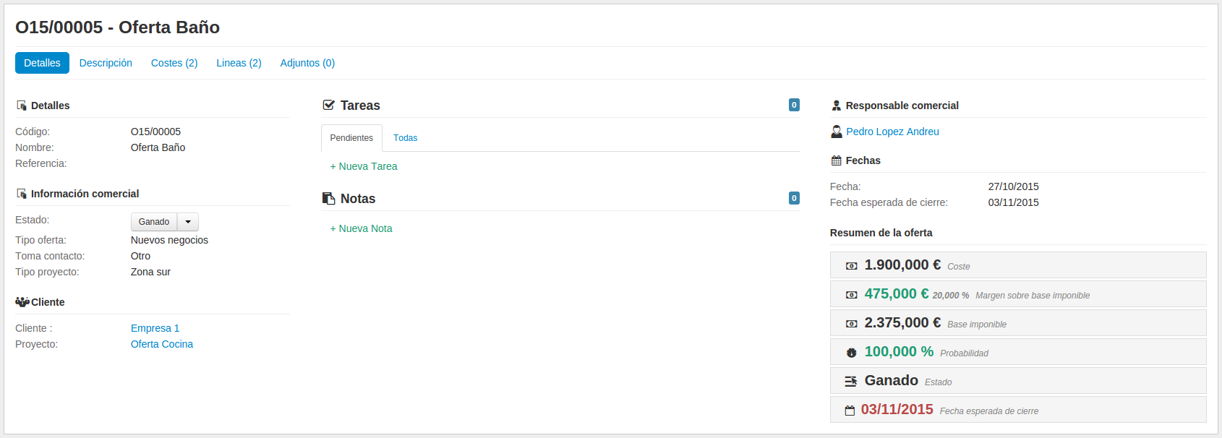Click the 20,000 % margin percentage
The image size is (1222, 438).
[951, 296]
